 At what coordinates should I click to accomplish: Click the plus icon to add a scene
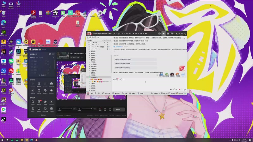point(53,58)
